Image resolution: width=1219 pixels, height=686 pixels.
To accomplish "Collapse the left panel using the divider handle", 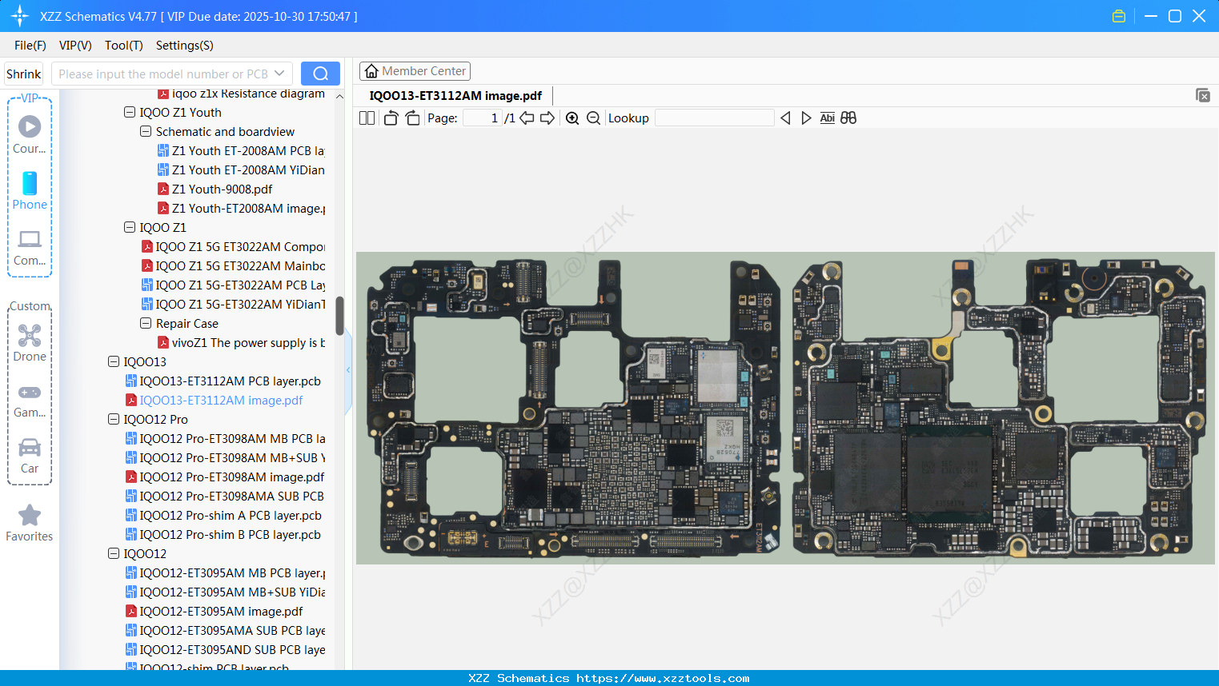I will coord(348,370).
